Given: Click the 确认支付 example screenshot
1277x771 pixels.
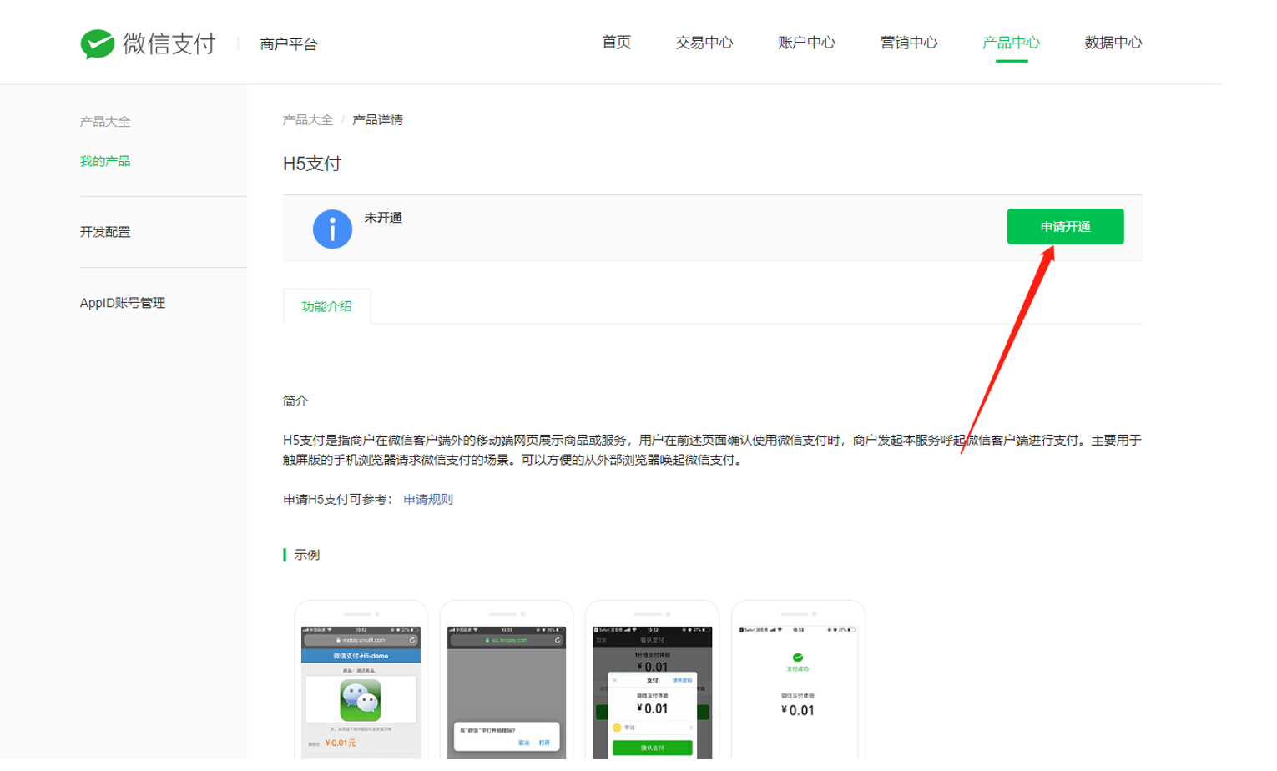Looking at the screenshot, I should coord(652,680).
